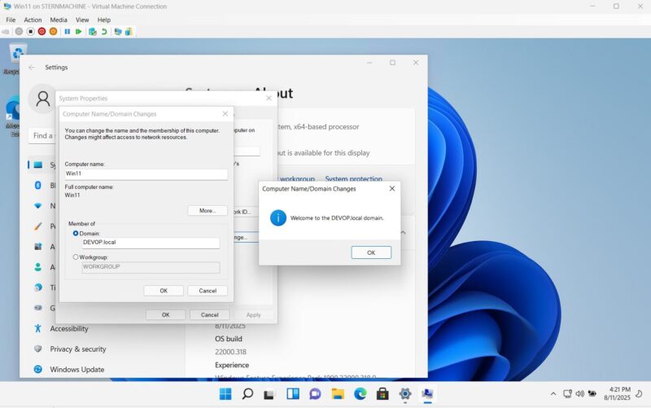Screen dimensions: 651x408
Task: Create a checkpoint using the toolbar icon
Action: pyautogui.click(x=93, y=32)
